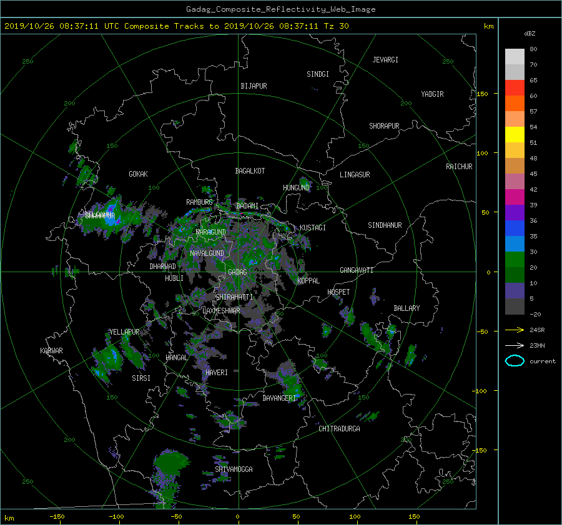This screenshot has width=562, height=525.
Task: Select the green 20-30 dBZ swatch
Action: pos(515,260)
